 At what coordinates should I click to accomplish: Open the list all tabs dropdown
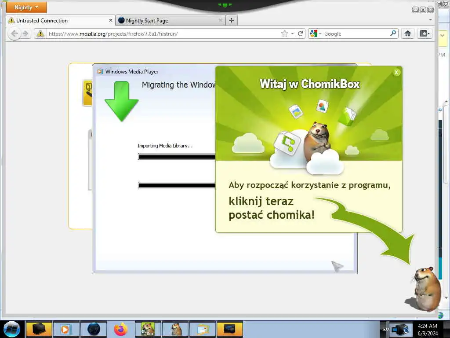point(430,20)
